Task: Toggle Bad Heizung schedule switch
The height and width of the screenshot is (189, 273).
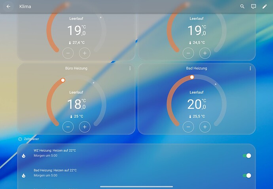Action: (x=247, y=176)
